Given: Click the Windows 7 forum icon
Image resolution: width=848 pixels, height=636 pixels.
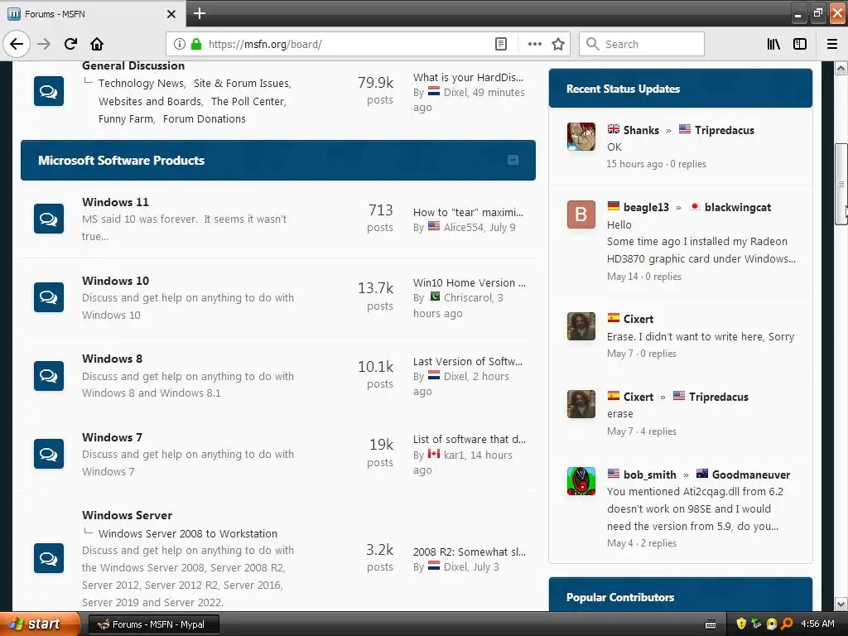Looking at the screenshot, I should coord(49,454).
